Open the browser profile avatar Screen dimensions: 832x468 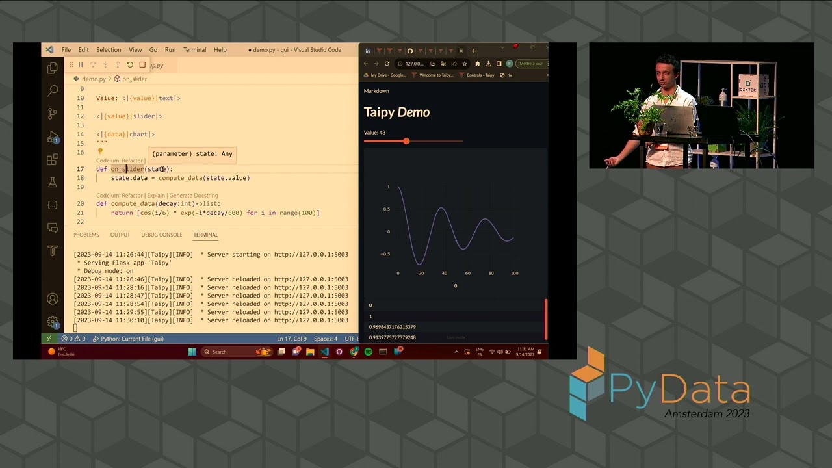(x=509, y=64)
